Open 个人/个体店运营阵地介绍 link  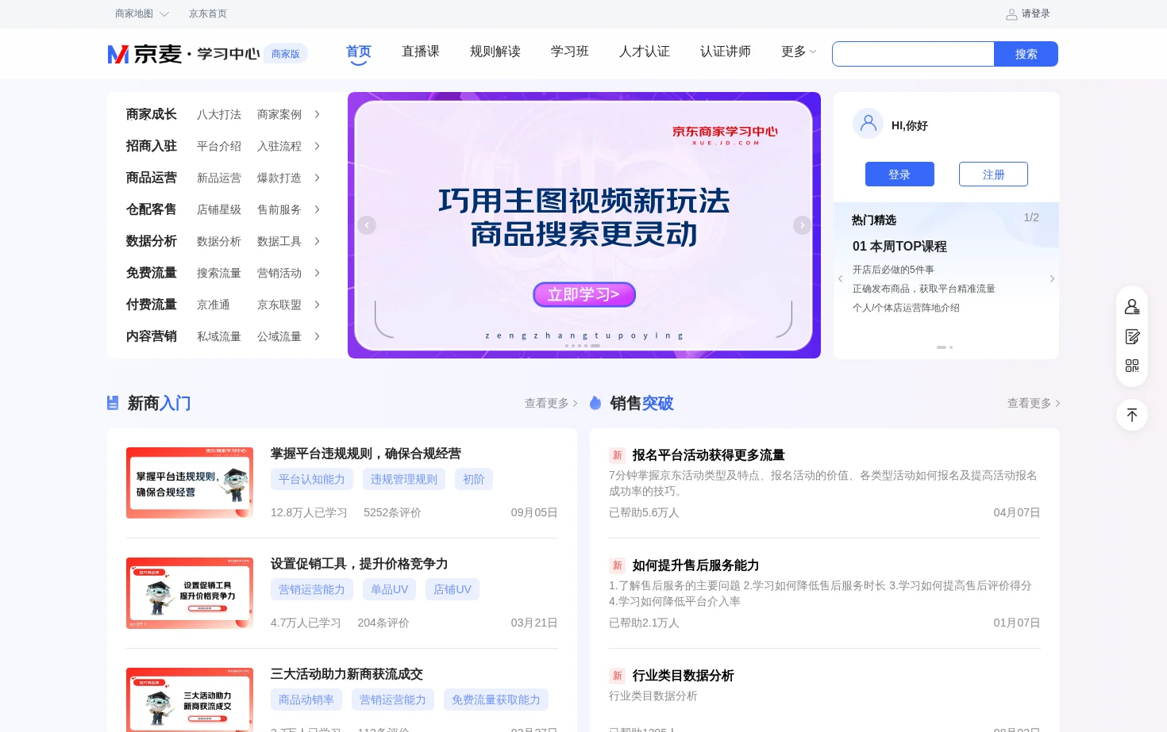click(x=906, y=308)
